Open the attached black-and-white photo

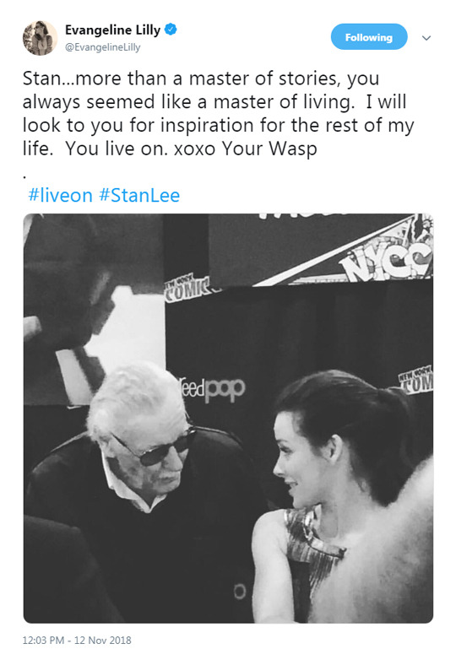228,418
